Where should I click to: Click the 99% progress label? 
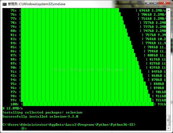14,100
